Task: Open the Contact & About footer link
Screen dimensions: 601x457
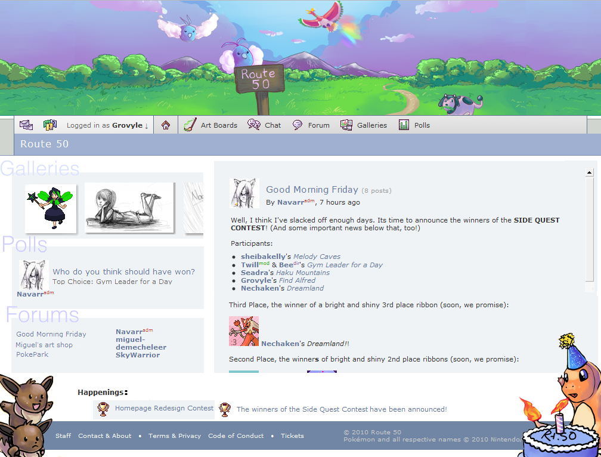Action: click(105, 436)
